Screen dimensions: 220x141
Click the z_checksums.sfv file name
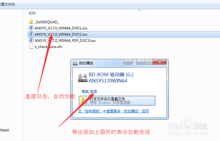point(48,47)
